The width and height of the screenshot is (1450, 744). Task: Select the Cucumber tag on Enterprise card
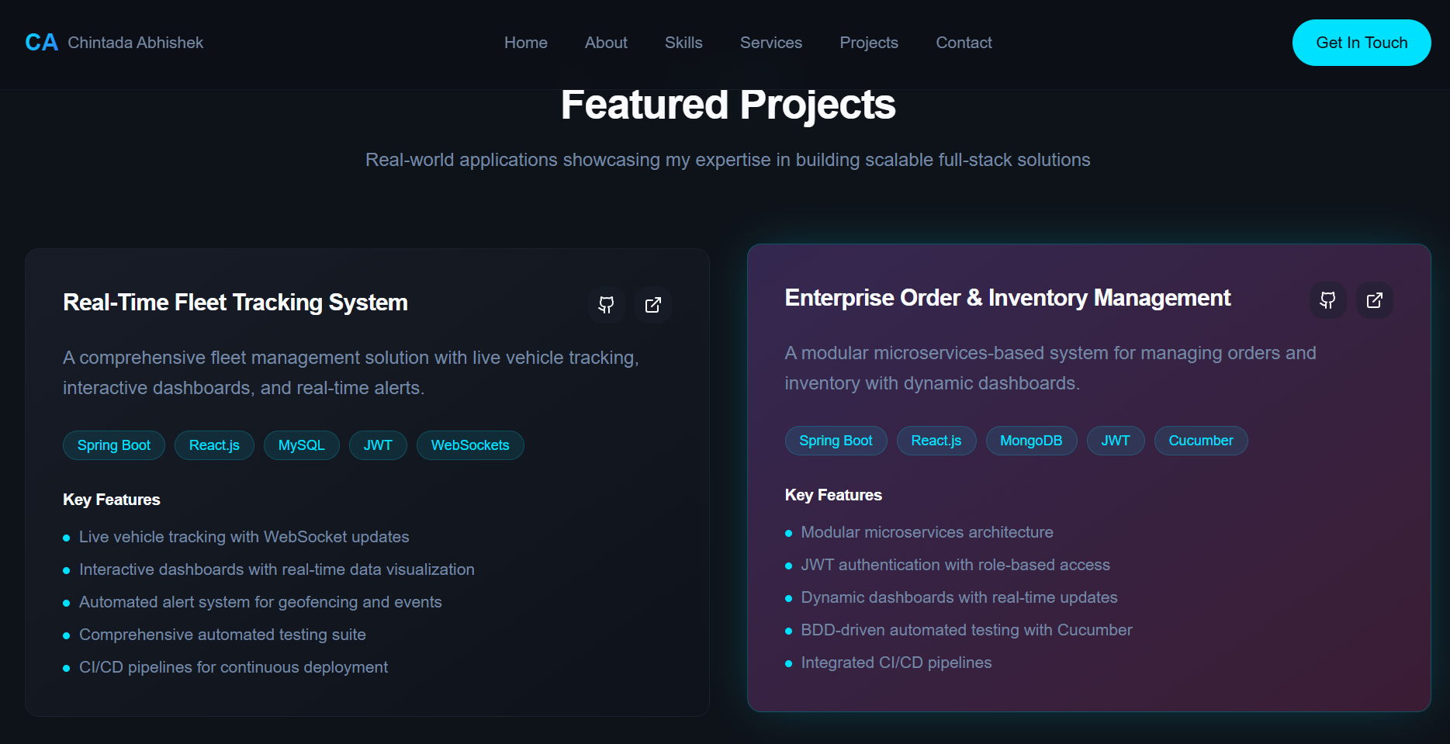[x=1200, y=441]
